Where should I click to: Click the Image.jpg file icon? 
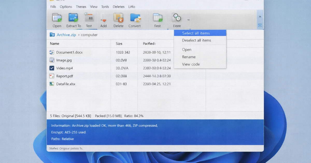52,60
